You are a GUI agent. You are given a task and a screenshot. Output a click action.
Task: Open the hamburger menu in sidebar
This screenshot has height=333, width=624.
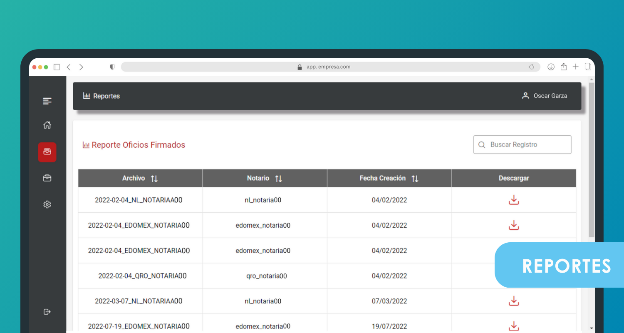[x=47, y=101]
